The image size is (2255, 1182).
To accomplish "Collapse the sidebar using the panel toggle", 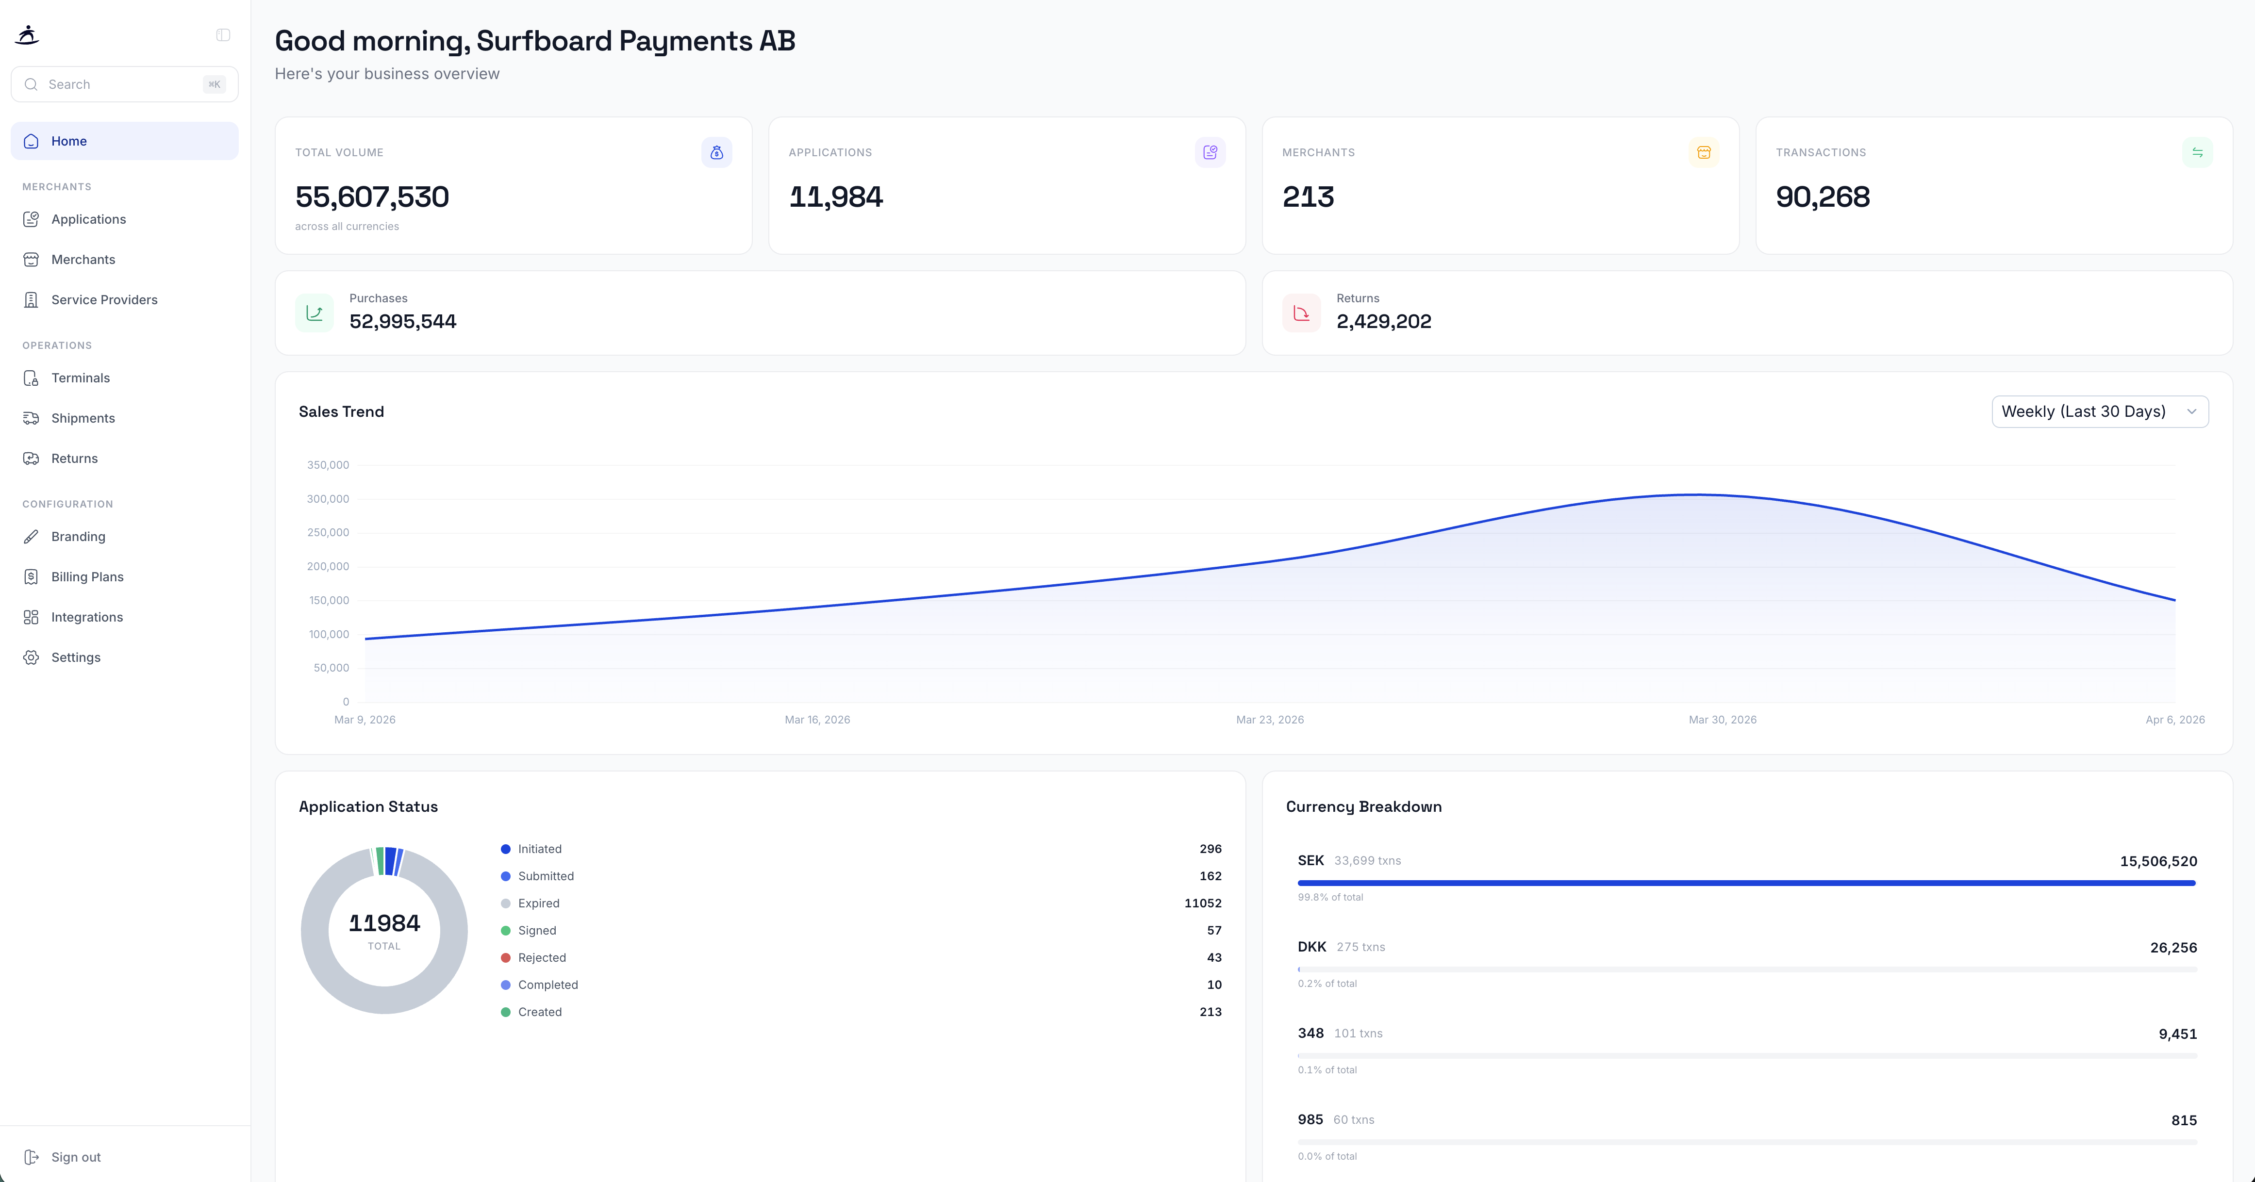I will pos(222,34).
